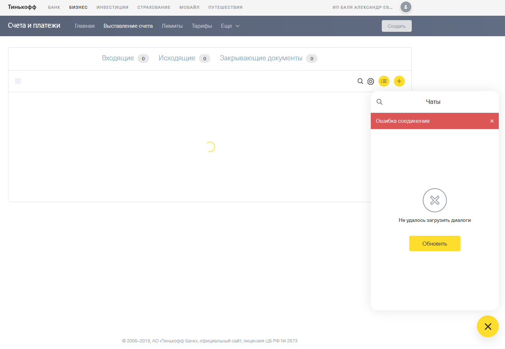Image resolution: width=505 pixels, height=349 pixels.
Task: Open search in the invoices toolbar
Action: tap(360, 81)
